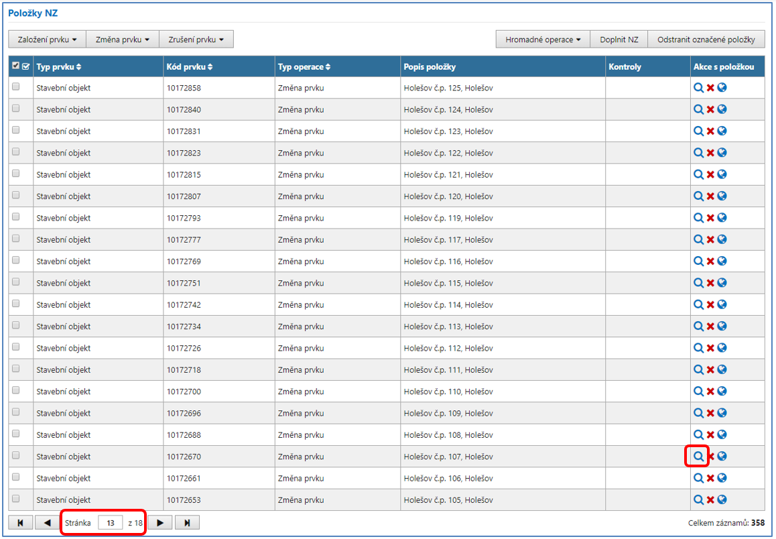Image resolution: width=776 pixels, height=539 pixels.
Task: Open Hromadné operace dropdown
Action: (x=543, y=40)
